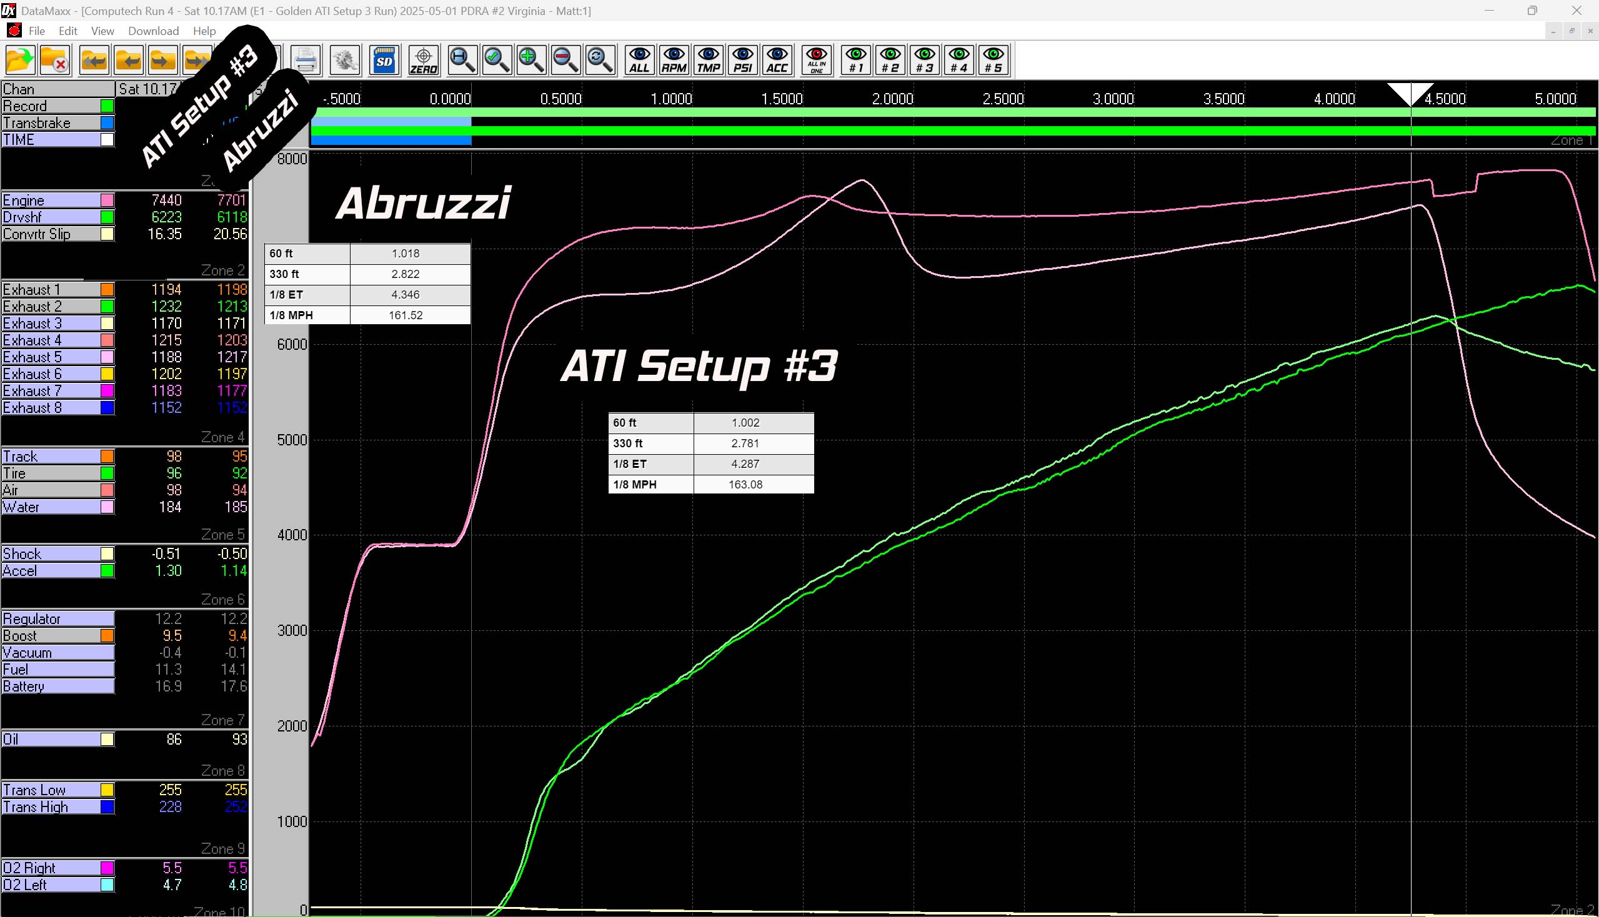Toggle ACC accelerometer channels eye

point(777,61)
